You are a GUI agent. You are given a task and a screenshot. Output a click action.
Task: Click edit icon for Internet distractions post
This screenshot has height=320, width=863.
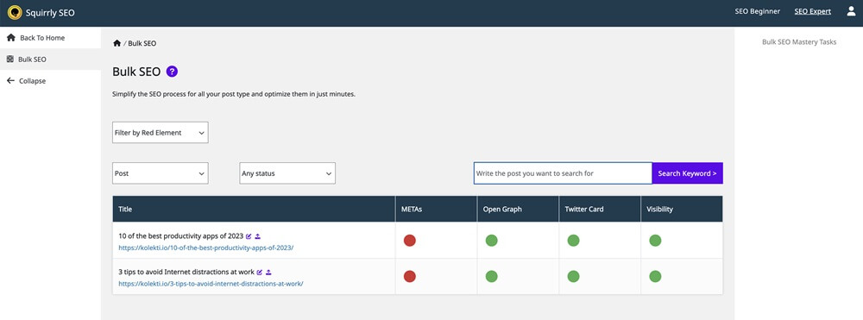(x=260, y=273)
